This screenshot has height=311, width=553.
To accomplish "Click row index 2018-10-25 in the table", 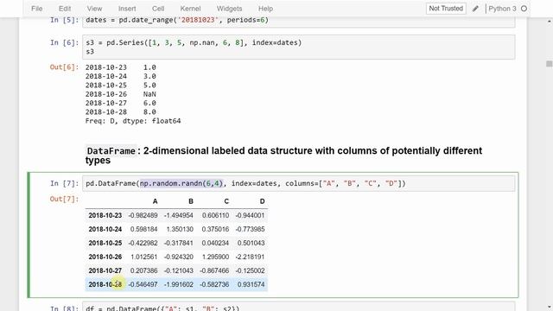I will pos(105,243).
